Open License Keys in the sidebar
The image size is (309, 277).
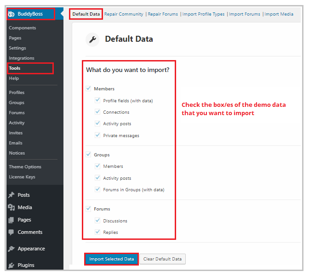(x=22, y=177)
